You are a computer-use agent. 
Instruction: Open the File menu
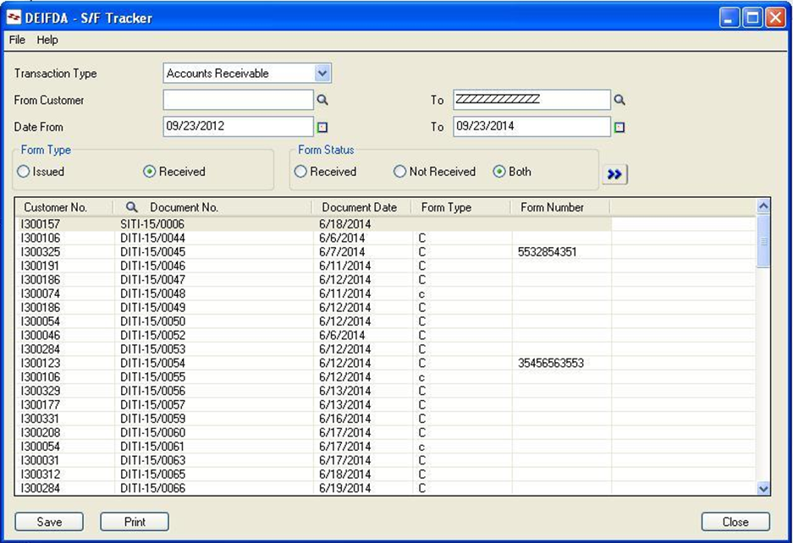click(x=17, y=40)
